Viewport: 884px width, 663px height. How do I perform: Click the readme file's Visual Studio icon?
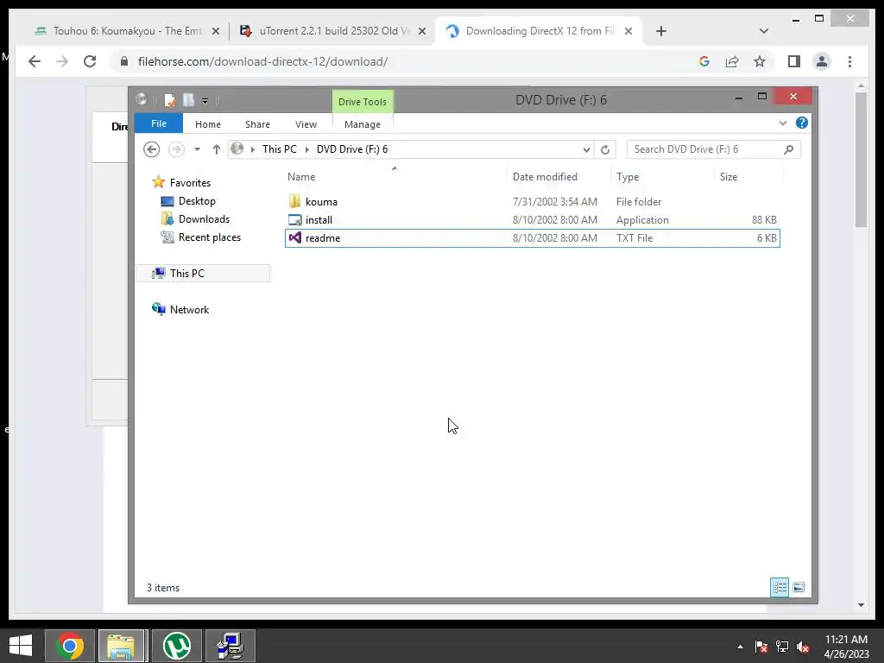(294, 238)
